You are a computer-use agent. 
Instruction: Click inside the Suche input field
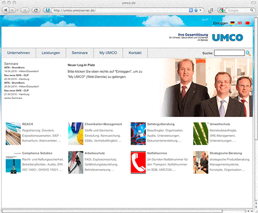(229, 53)
